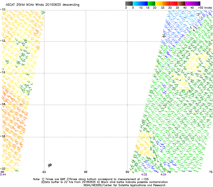
Task: Click the latitude label "-18"
Action: point(3,136)
